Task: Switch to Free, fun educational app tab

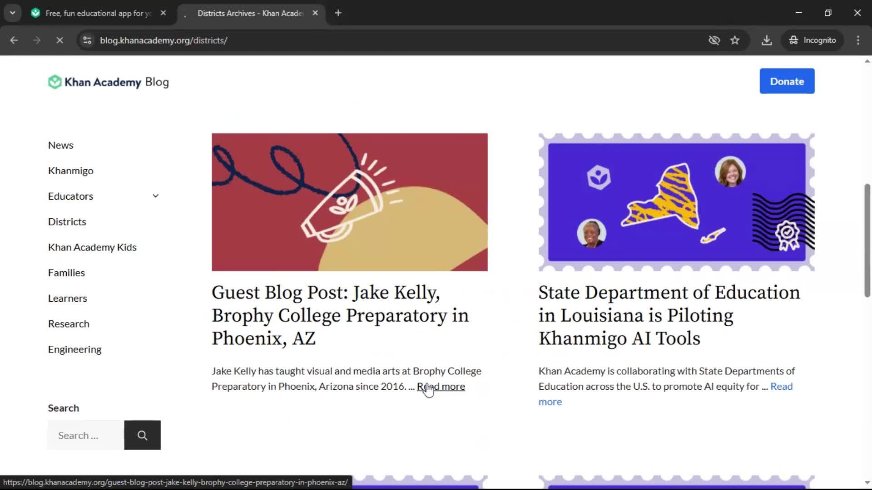Action: [98, 13]
